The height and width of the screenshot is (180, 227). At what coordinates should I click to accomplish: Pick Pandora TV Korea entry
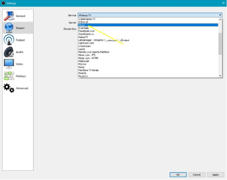click(x=148, y=70)
